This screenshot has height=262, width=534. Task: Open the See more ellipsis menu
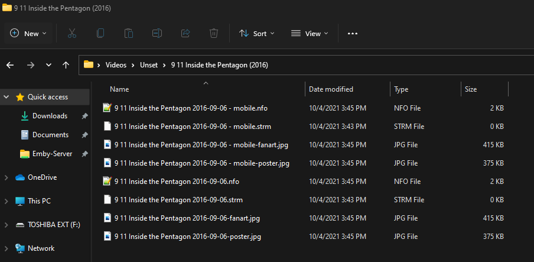pyautogui.click(x=353, y=34)
